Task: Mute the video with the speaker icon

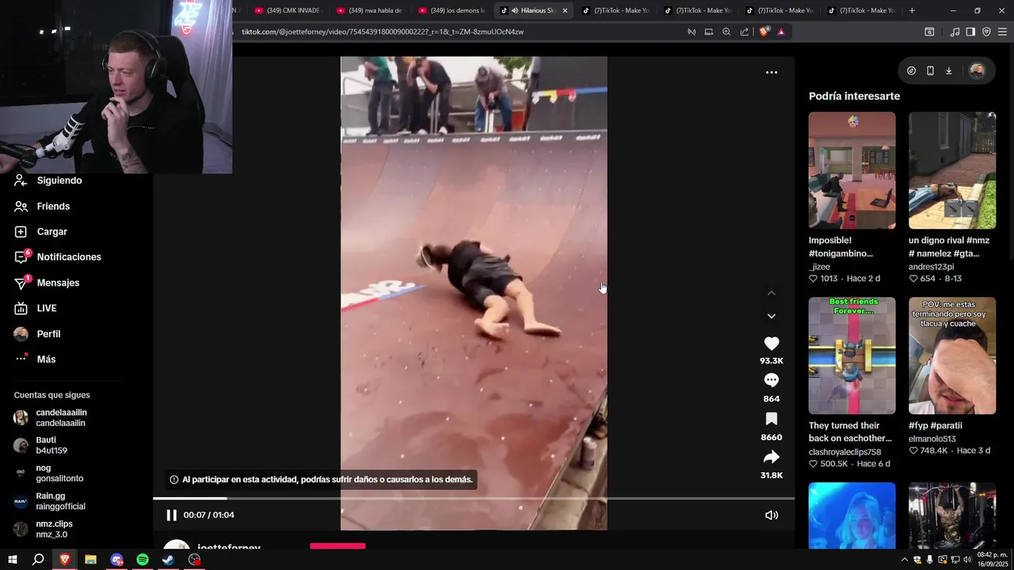Action: pos(771,515)
